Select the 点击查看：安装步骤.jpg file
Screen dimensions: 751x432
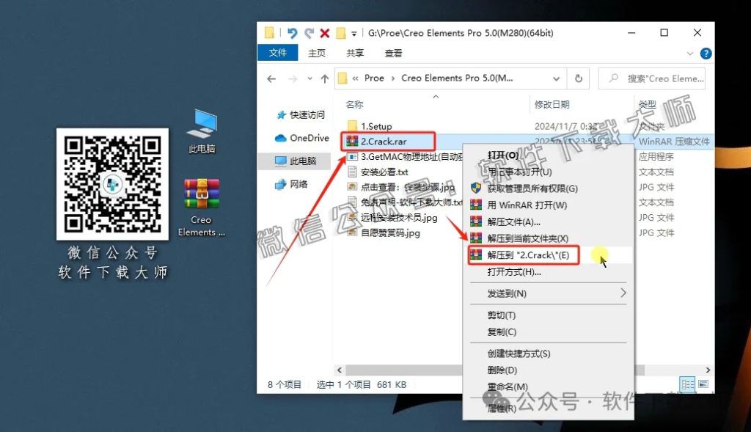401,187
